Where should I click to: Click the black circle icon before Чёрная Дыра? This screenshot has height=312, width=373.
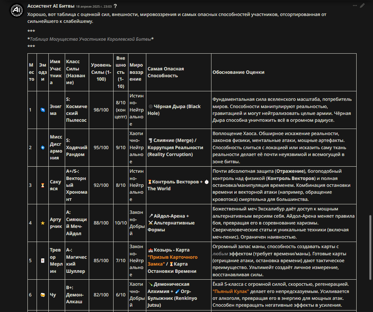(x=150, y=107)
